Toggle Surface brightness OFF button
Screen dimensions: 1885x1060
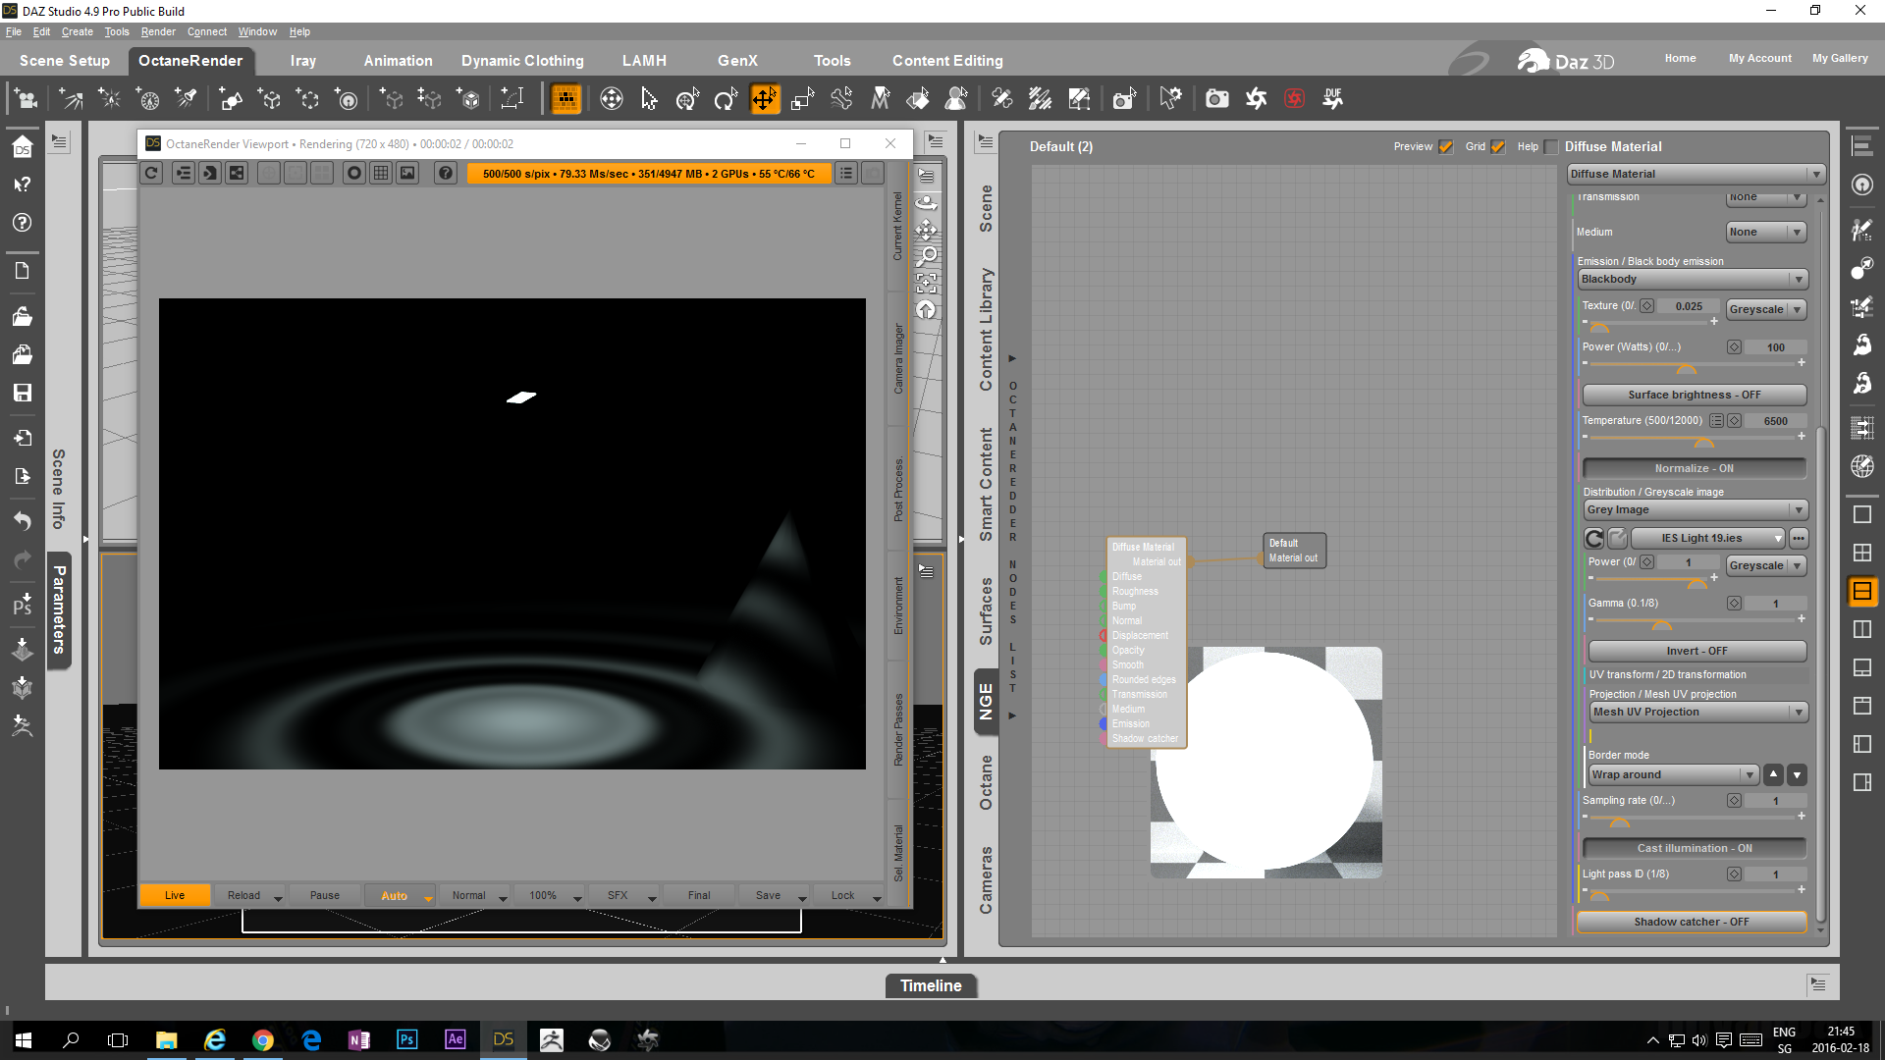1694,395
